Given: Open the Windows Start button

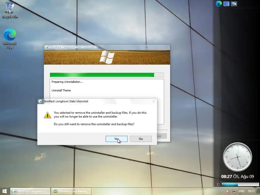Looking at the screenshot, I should pyautogui.click(x=5, y=191).
